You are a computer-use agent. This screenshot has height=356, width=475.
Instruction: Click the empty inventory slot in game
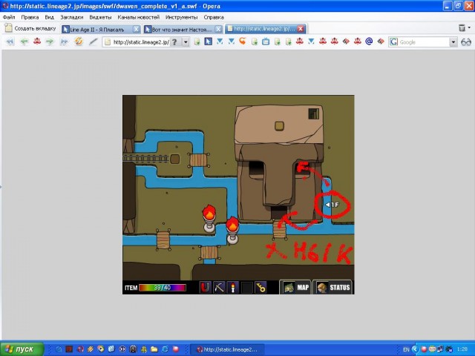pyautogui.click(x=247, y=287)
